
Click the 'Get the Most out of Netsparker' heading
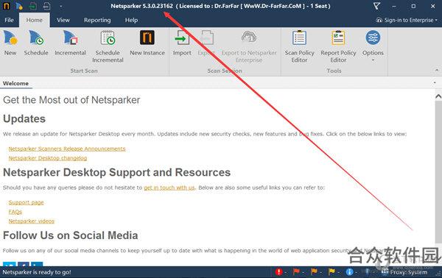click(x=71, y=100)
